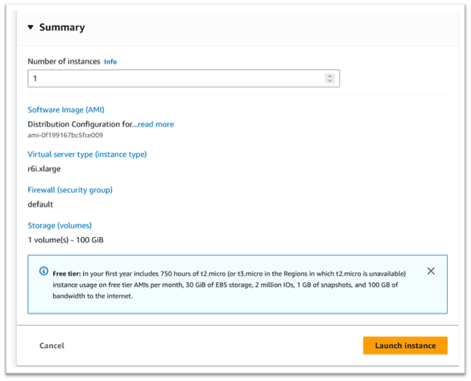This screenshot has width=471, height=381.
Task: Click the Summary heading text
Action: 61,28
